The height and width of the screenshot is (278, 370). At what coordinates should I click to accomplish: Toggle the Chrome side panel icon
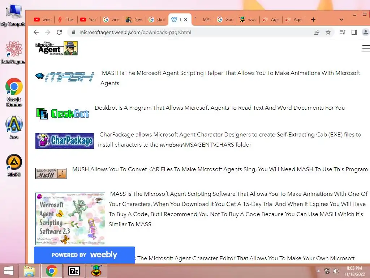354,32
